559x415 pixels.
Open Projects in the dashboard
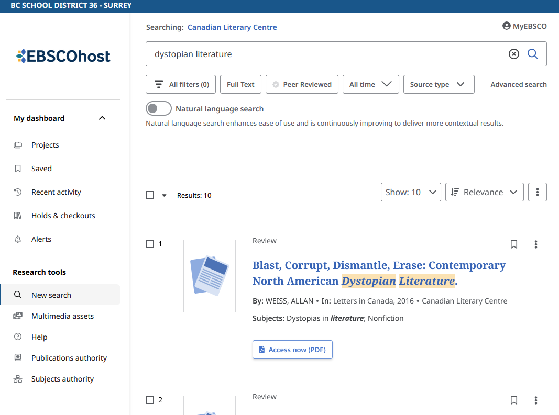click(x=45, y=145)
